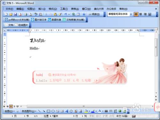The height and width of the screenshot is (120, 160).
Task: Click pdf转word(未加载) button
Action: (x=17, y=20)
